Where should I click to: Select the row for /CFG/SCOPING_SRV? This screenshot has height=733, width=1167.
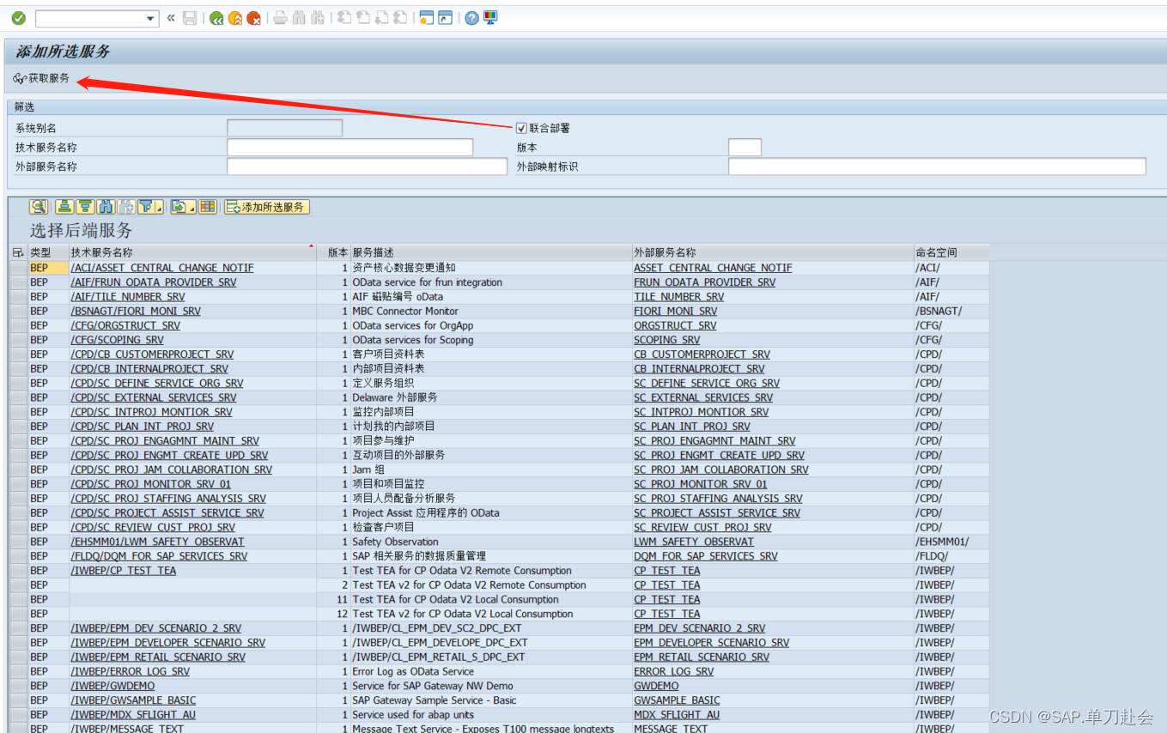coord(18,340)
